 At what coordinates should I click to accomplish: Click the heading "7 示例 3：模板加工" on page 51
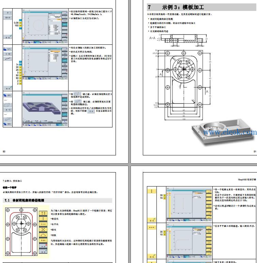click(x=176, y=7)
